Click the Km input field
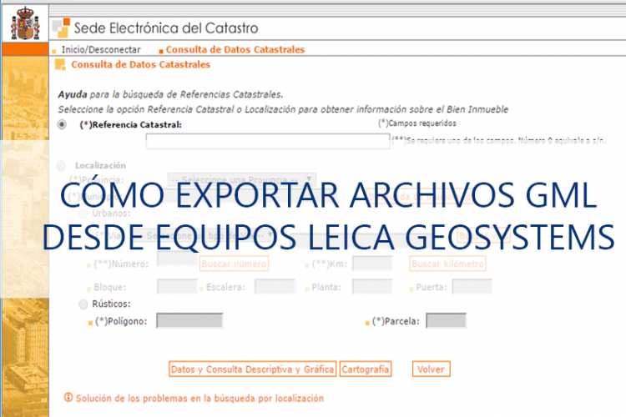This screenshot has height=417, width=626. 372,264
